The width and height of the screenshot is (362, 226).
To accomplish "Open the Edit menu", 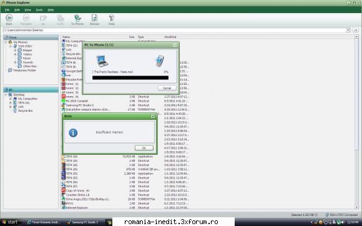I will coord(17,10).
